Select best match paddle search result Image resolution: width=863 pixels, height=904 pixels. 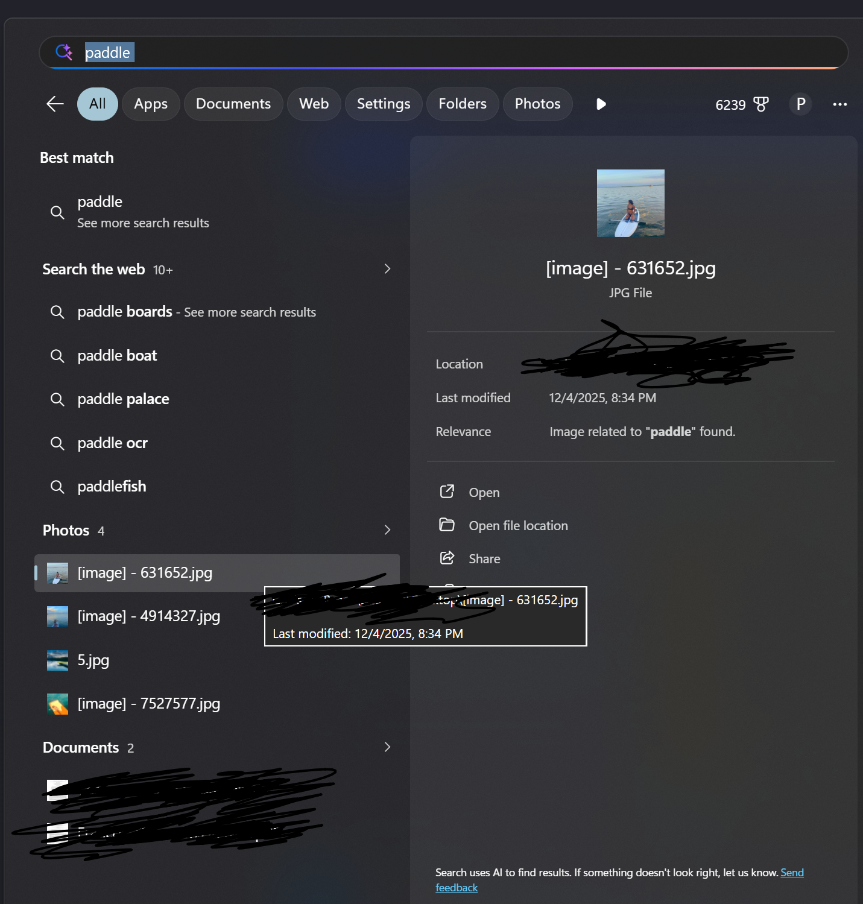(217, 212)
